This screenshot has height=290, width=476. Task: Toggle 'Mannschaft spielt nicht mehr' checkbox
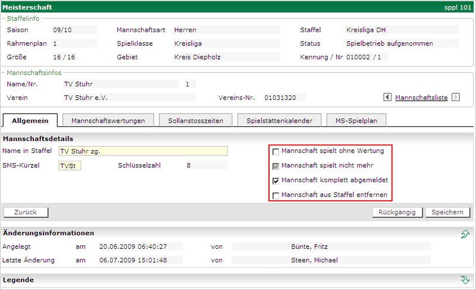click(275, 166)
